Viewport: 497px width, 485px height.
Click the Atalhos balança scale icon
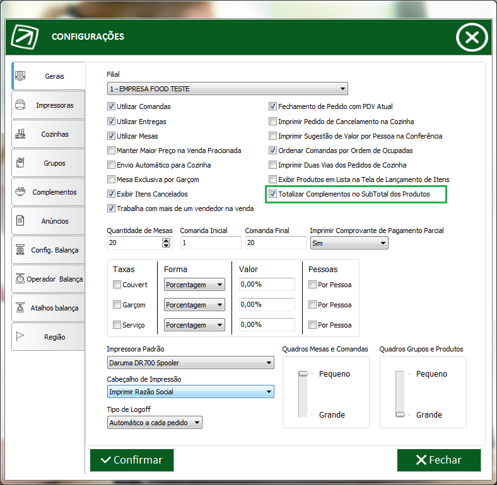[x=20, y=308]
